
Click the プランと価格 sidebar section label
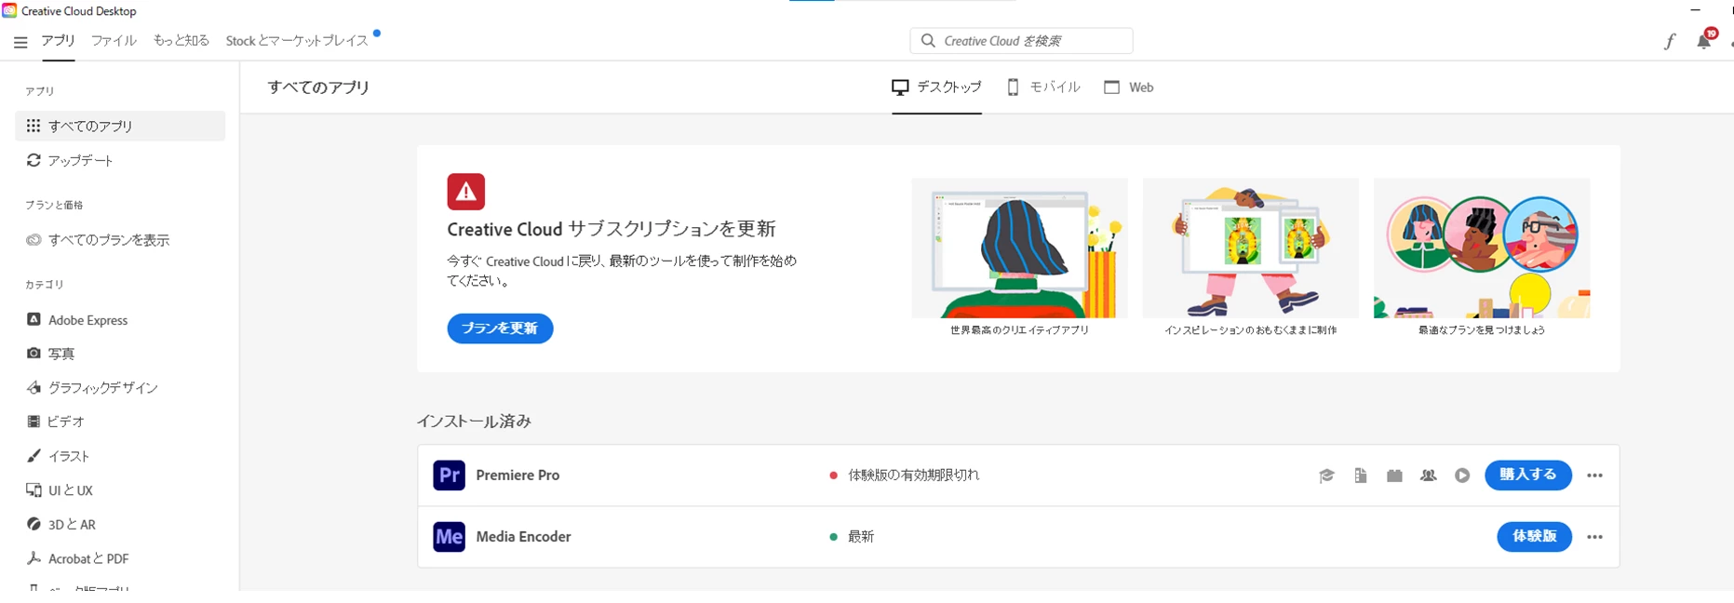(x=54, y=205)
